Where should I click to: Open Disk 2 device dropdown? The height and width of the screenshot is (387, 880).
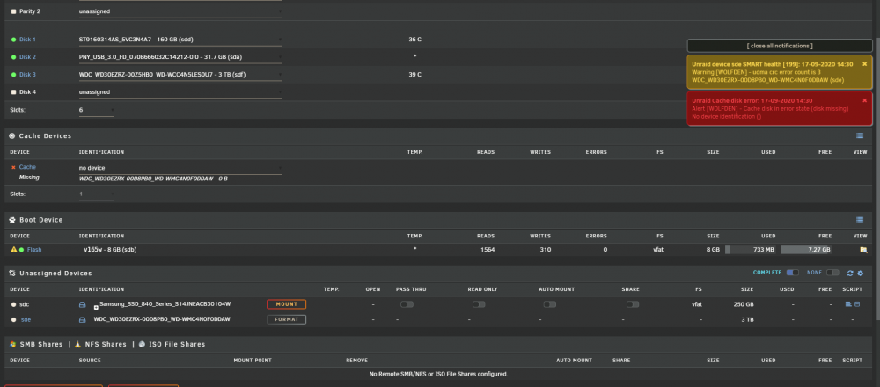(x=180, y=57)
